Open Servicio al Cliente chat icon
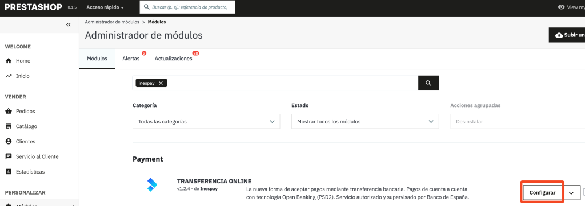This screenshot has width=585, height=206. (x=9, y=157)
